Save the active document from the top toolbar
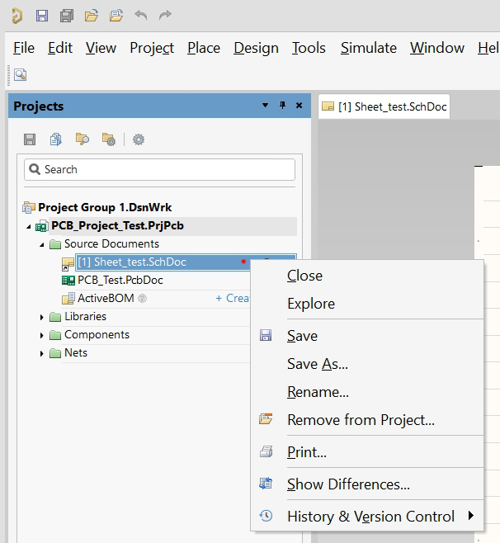The width and height of the screenshot is (500, 543). pyautogui.click(x=42, y=16)
